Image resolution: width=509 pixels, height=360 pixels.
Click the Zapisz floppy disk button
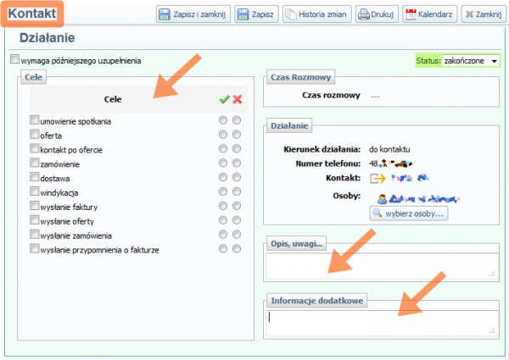coord(255,14)
